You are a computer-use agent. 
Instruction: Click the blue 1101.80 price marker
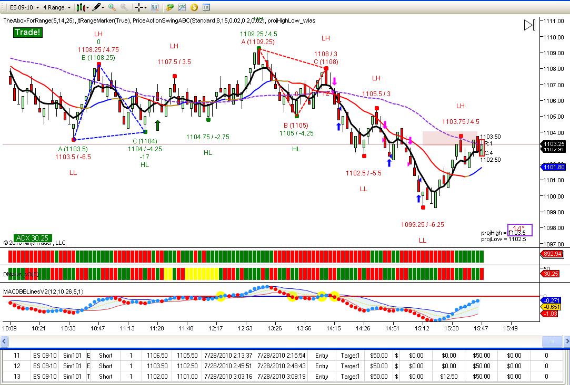tap(553, 167)
